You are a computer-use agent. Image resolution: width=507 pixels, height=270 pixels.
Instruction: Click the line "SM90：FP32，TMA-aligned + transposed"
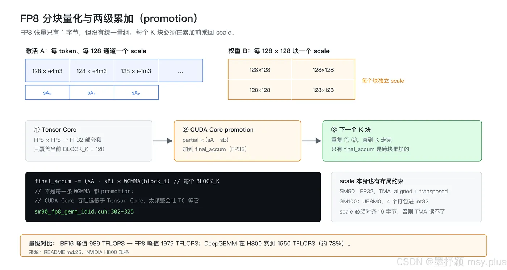[x=394, y=191]
